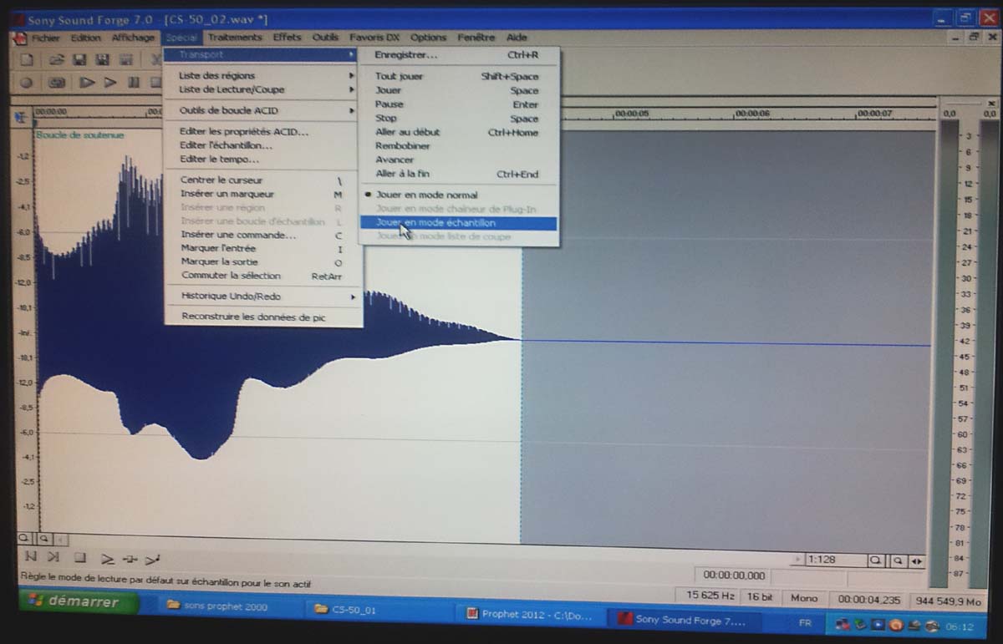The width and height of the screenshot is (1003, 644).
Task: Open the Outils menu
Action: [326, 38]
